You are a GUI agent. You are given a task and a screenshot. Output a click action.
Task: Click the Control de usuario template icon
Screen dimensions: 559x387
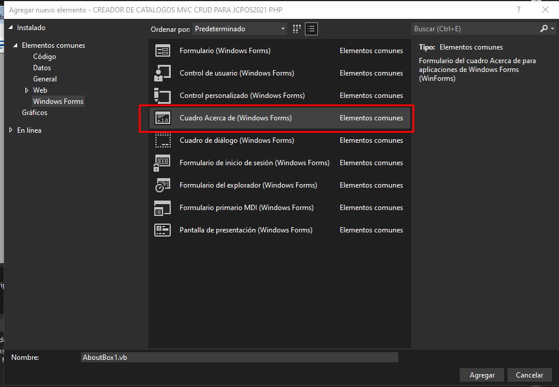162,73
